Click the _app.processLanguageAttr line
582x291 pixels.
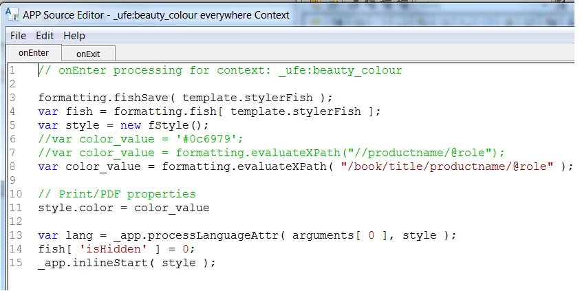tap(247, 235)
